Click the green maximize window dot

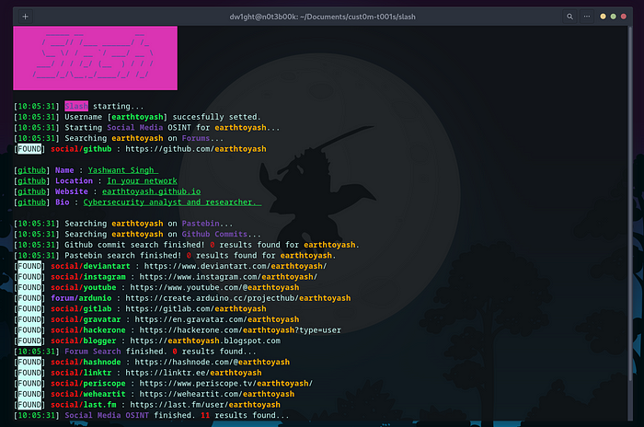(x=614, y=17)
